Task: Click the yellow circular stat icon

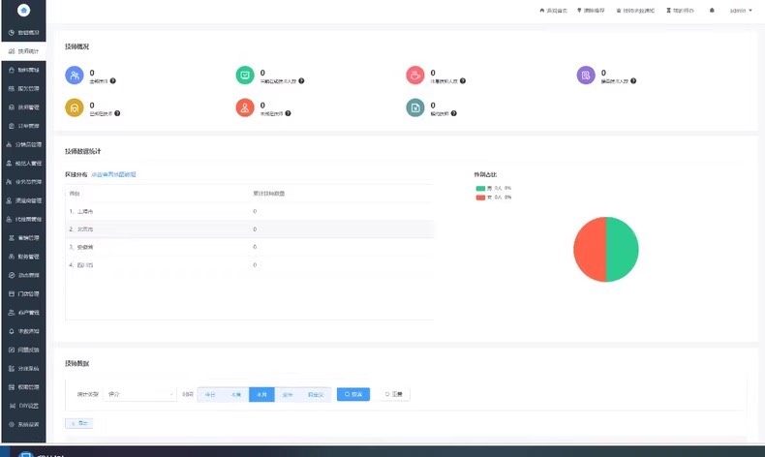Action: (x=75, y=107)
